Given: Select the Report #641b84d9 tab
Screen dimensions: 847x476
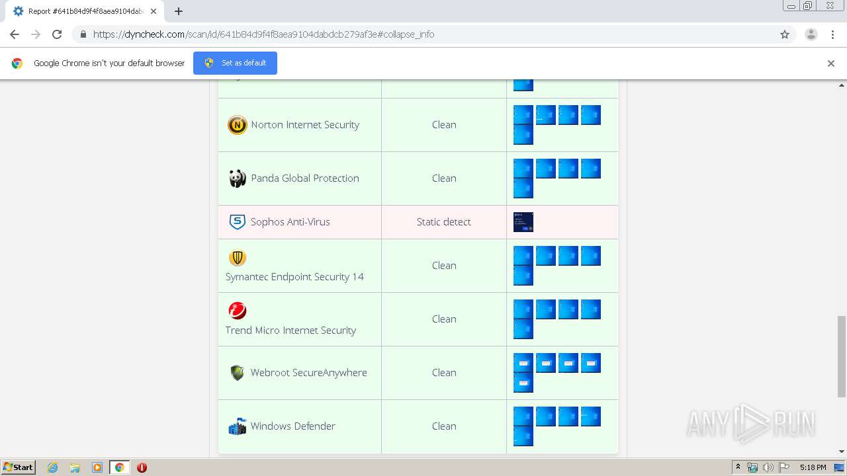Looking at the screenshot, I should point(85,11).
